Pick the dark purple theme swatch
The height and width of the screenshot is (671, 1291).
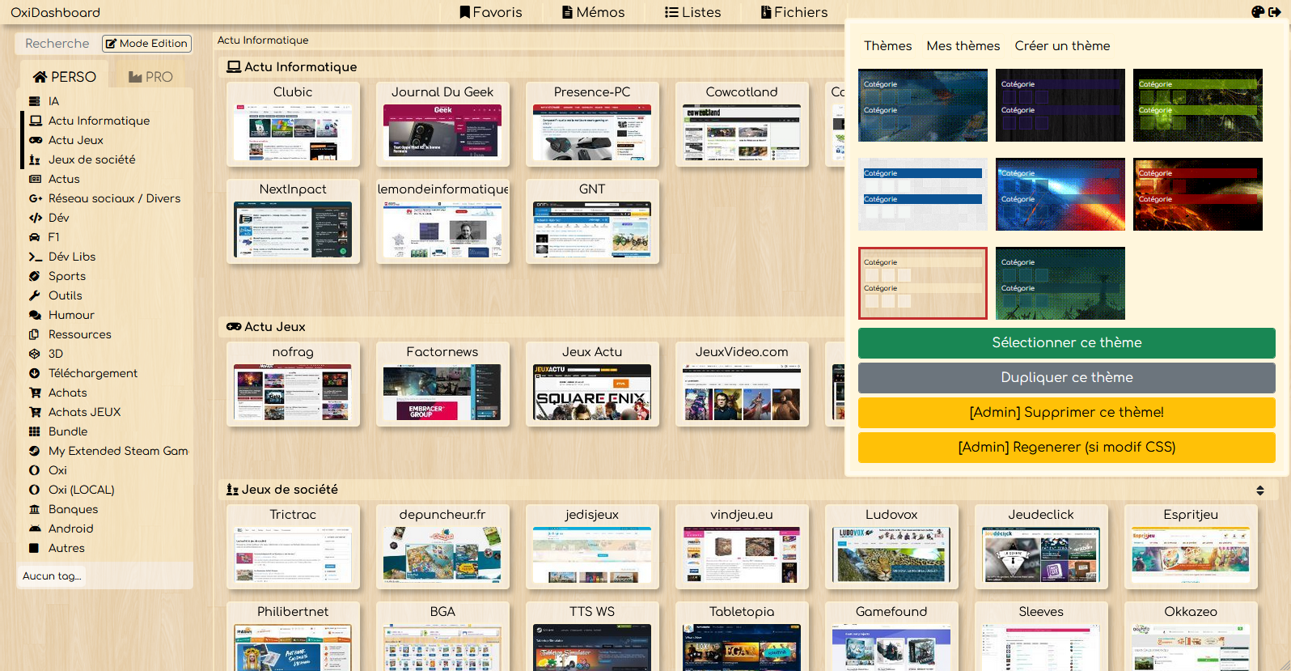click(x=1060, y=105)
